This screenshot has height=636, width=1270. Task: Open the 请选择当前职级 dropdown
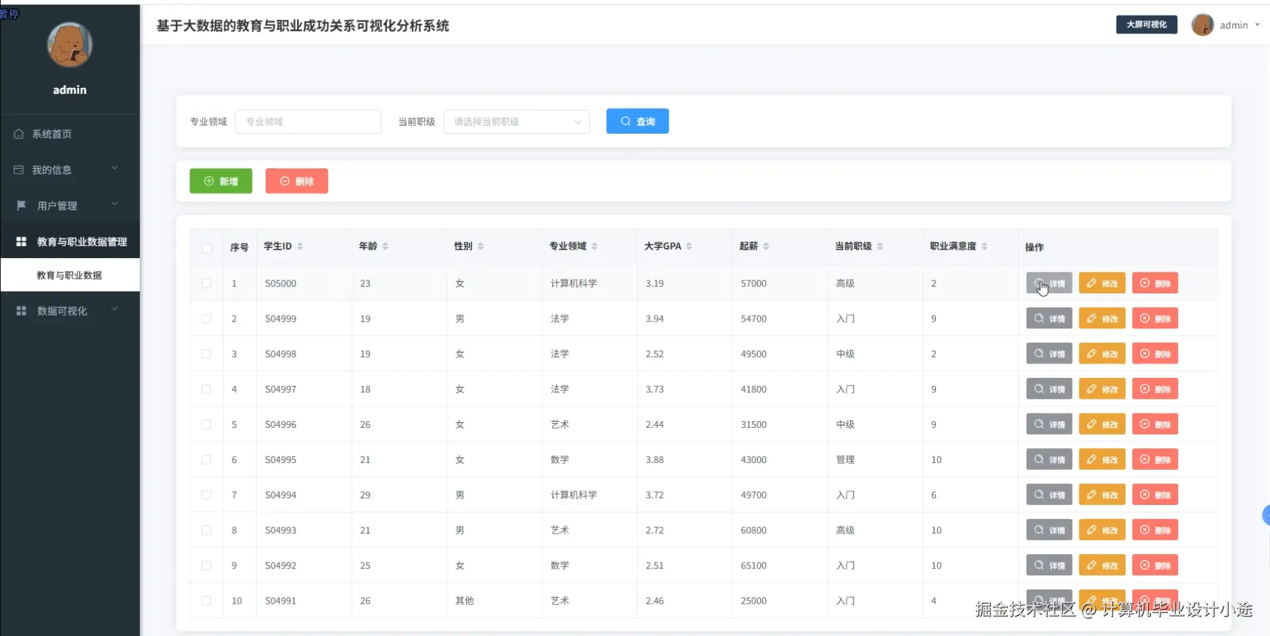515,122
